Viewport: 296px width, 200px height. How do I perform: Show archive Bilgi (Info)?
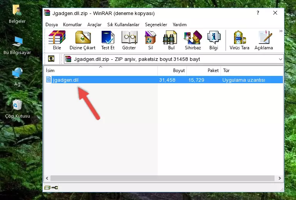(214, 40)
